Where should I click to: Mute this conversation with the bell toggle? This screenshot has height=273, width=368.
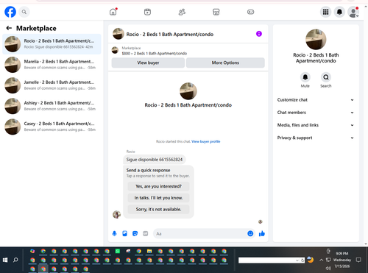point(305,77)
